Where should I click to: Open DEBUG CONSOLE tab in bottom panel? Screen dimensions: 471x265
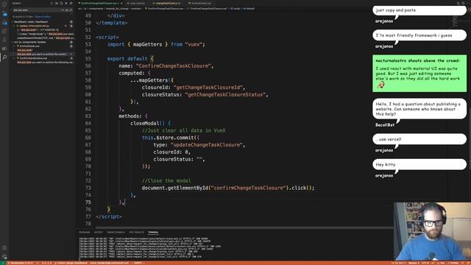116,233
